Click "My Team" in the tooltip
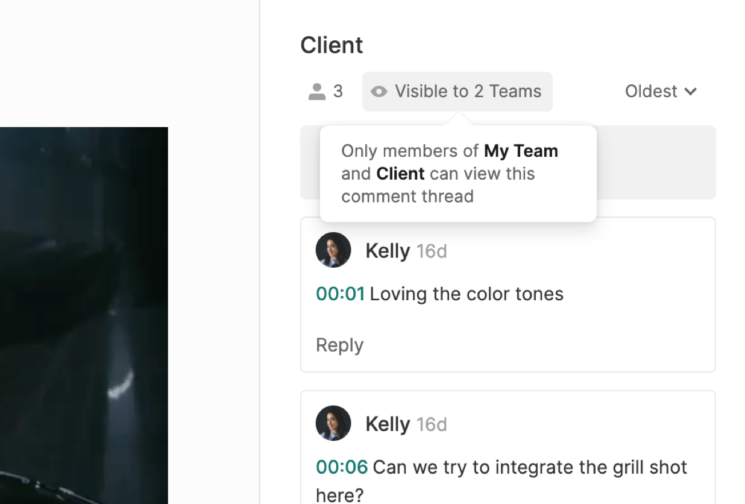 click(x=521, y=151)
